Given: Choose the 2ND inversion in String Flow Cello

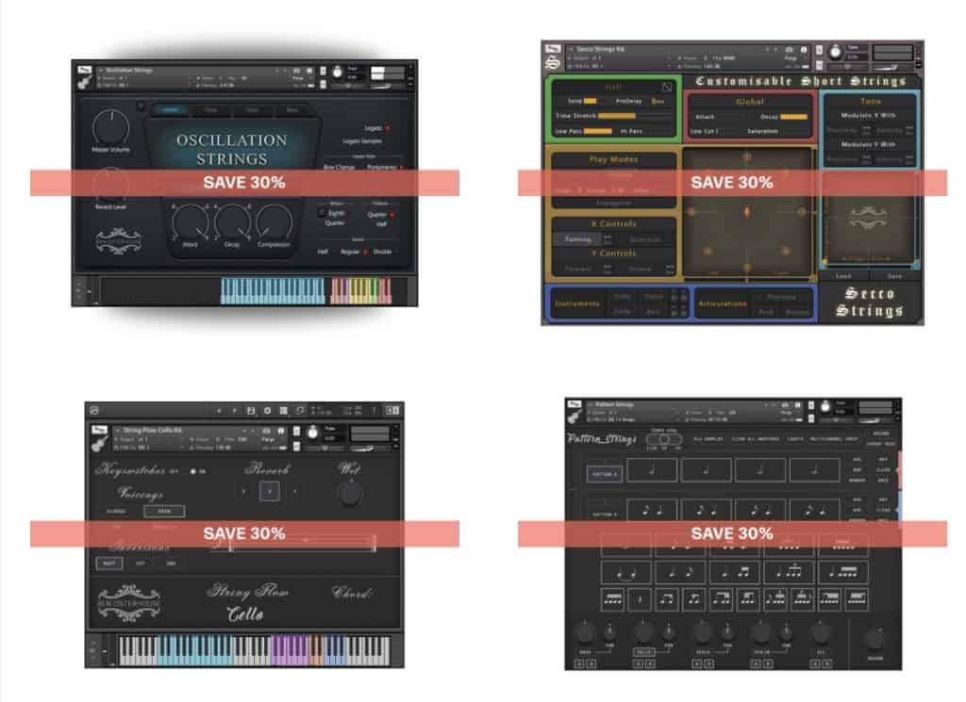Looking at the screenshot, I should pos(171,563).
